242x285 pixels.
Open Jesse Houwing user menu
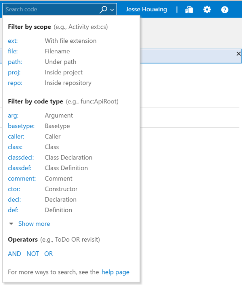click(x=146, y=9)
